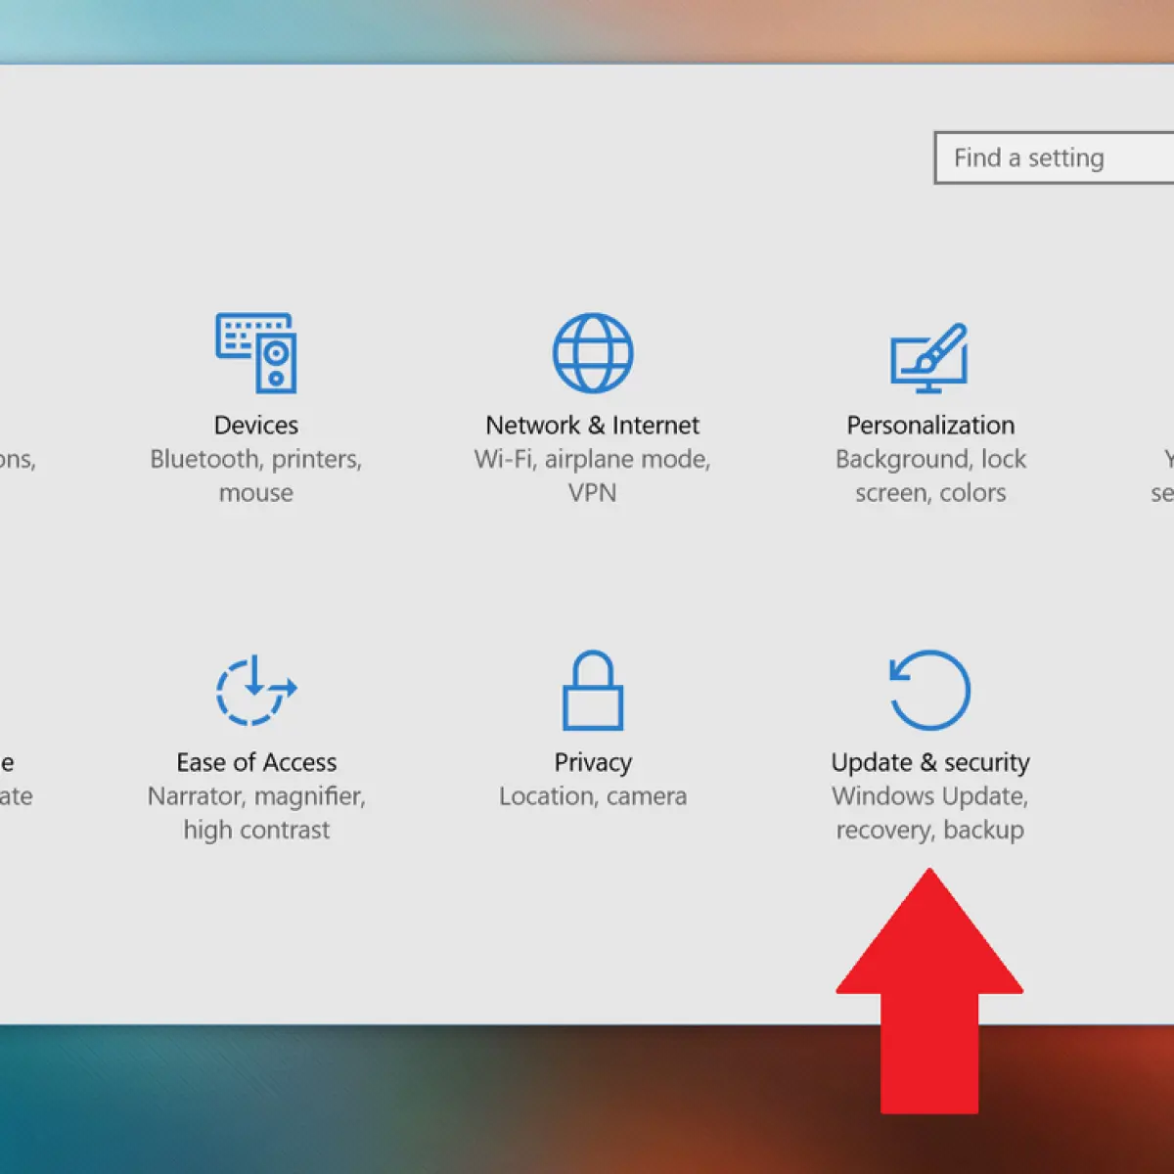
Task: Open the Update & security circular-arrow icon
Action: click(929, 691)
